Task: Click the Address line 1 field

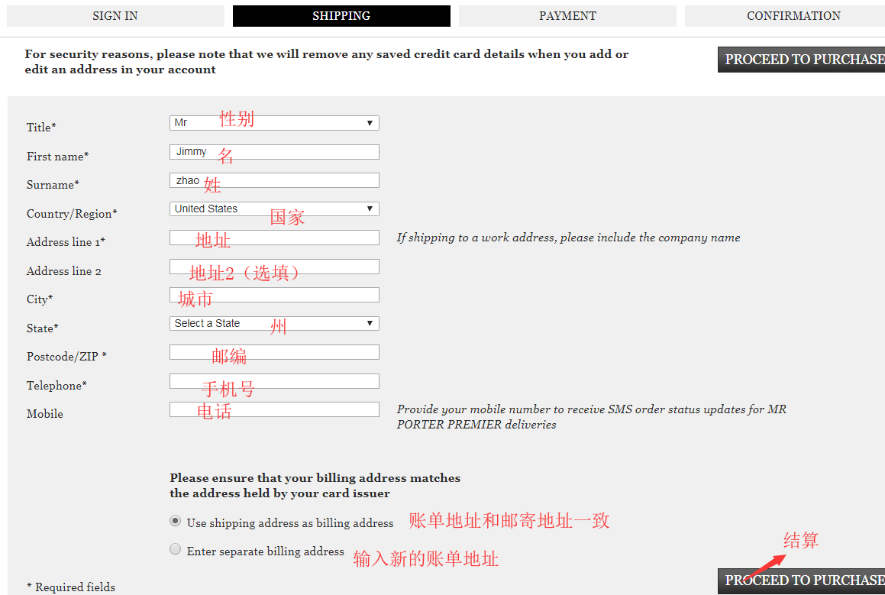Action: [273, 237]
